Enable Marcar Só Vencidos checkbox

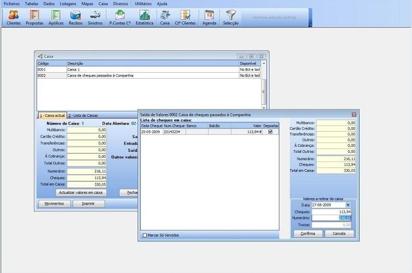click(x=145, y=235)
